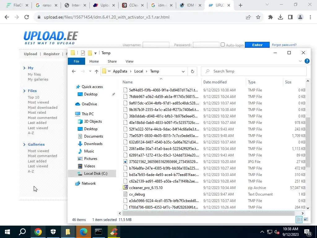Open notification center icon

click(x=307, y=232)
